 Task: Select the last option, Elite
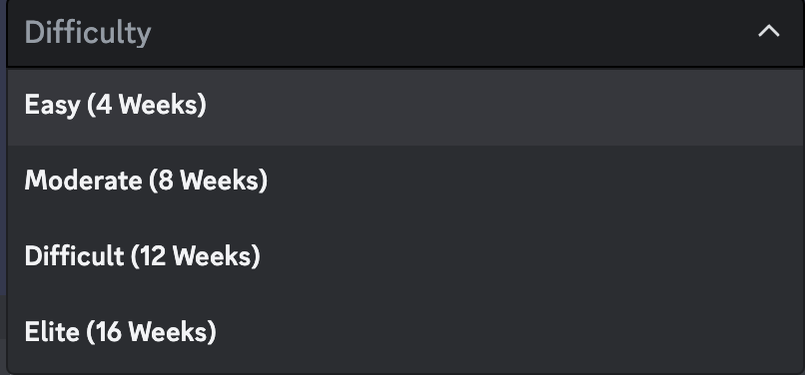(x=405, y=332)
